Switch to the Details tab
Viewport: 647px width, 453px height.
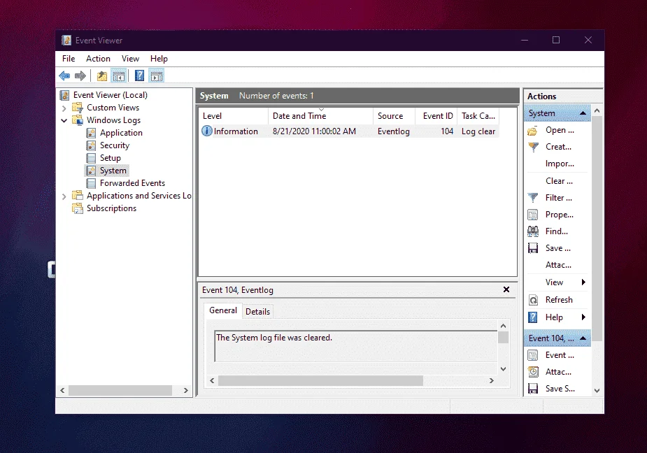pyautogui.click(x=258, y=312)
